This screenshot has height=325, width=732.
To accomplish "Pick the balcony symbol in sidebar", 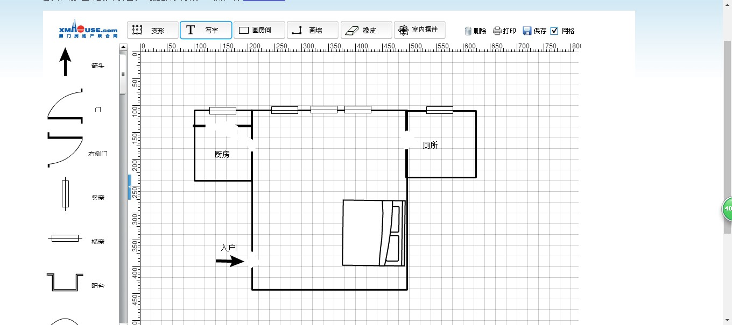I will (65, 282).
